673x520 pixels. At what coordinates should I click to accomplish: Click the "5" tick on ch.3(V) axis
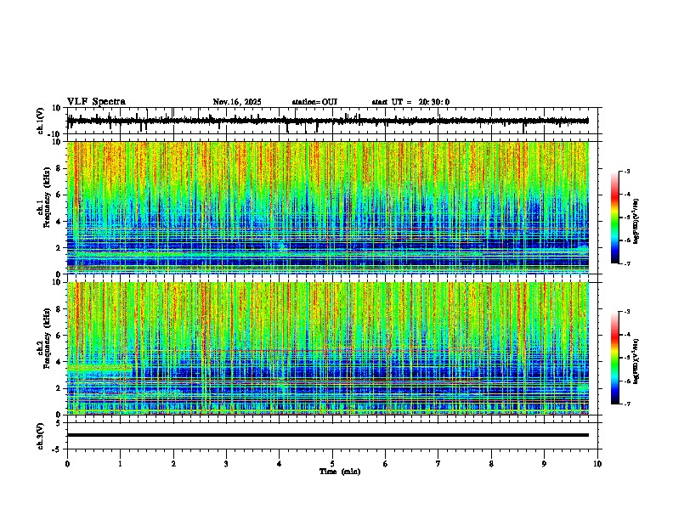pyautogui.click(x=59, y=423)
